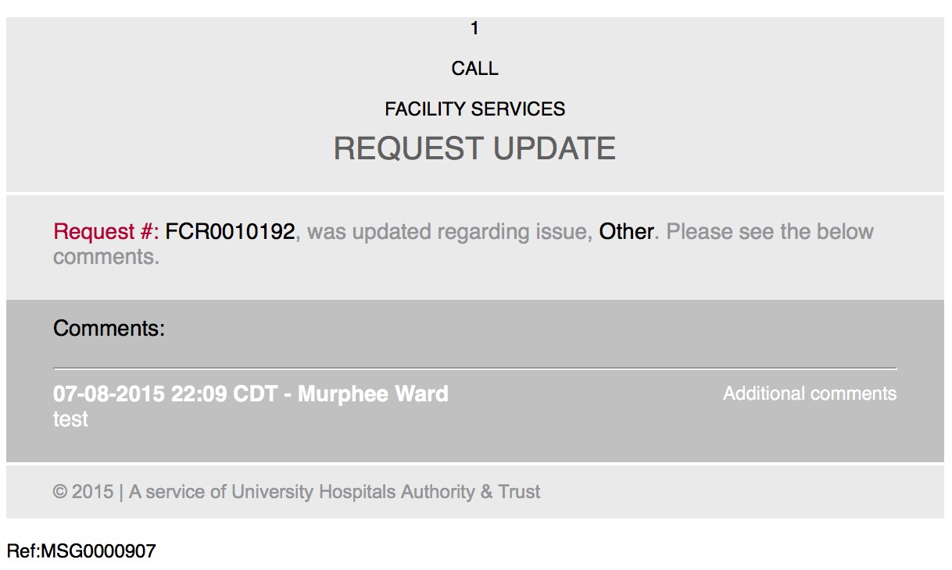
Task: Click "University Hospitals Authority & Trust" footer text
Action: coord(386,492)
